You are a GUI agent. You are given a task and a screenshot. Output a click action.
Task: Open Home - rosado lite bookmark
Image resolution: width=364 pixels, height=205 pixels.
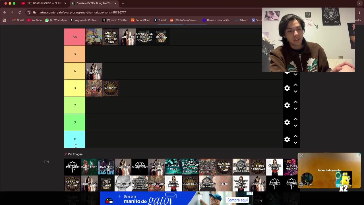pos(217,20)
